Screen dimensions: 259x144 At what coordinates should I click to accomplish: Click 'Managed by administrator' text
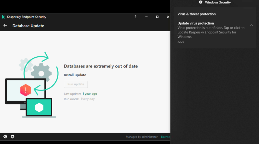click(142, 137)
